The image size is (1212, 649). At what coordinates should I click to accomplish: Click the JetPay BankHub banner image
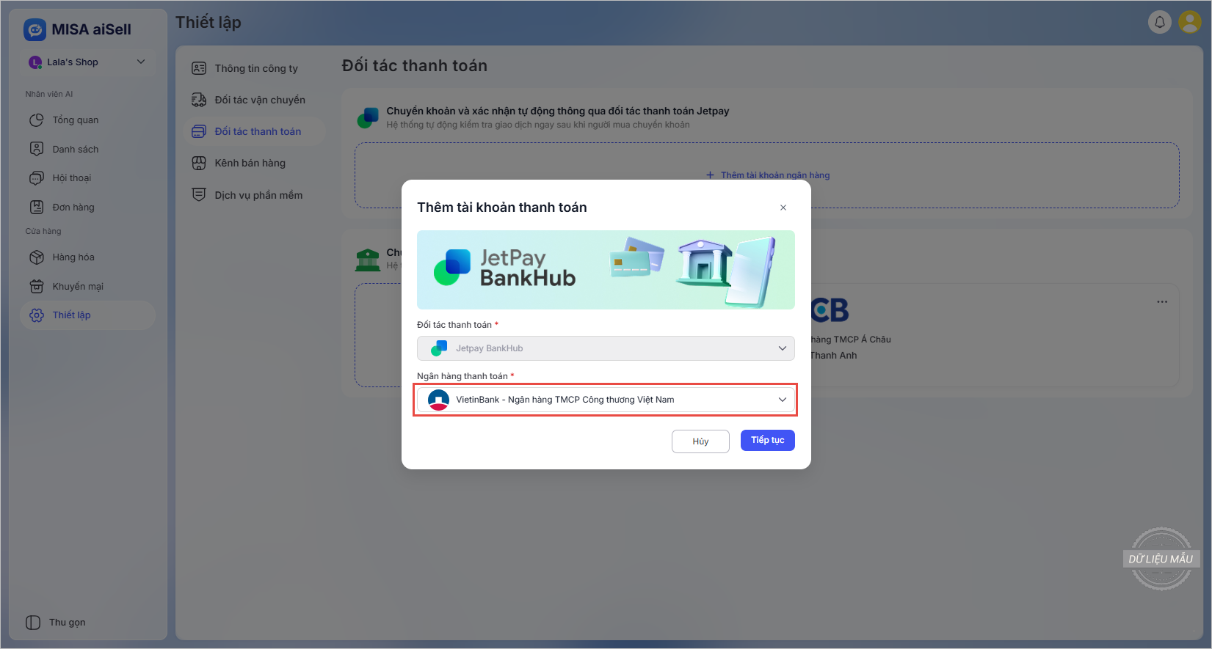click(606, 270)
